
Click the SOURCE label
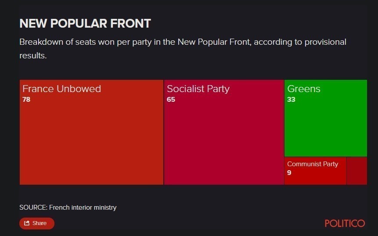[x=33, y=207]
